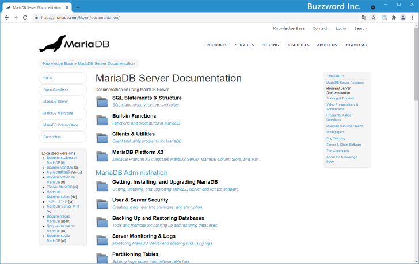
Task: Open the SQL Statements & Structure folder icon
Action: click(x=102, y=102)
